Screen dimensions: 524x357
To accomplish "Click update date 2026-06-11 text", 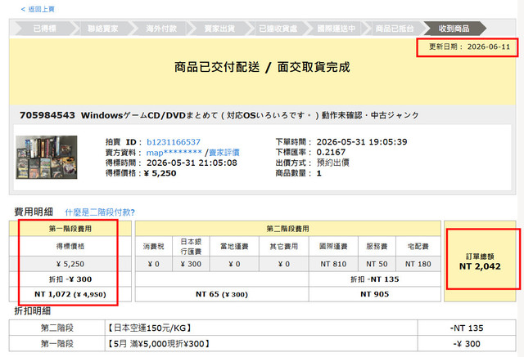I will 469,47.
